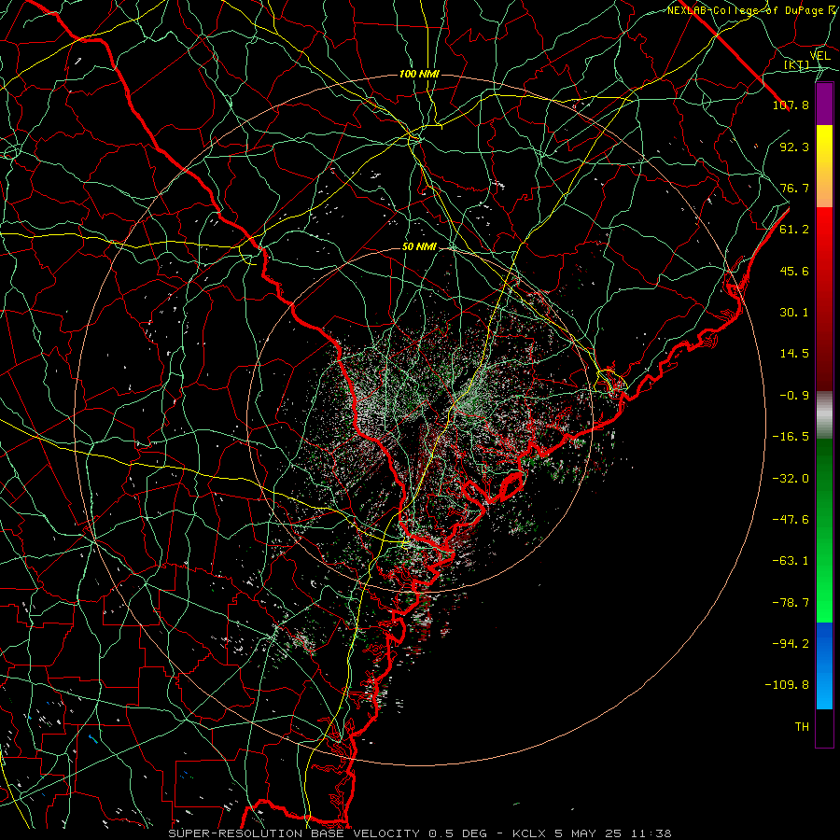Click the gray near-zero segment of velocity scale
Screen dimensions: 840x840
[x=824, y=415]
